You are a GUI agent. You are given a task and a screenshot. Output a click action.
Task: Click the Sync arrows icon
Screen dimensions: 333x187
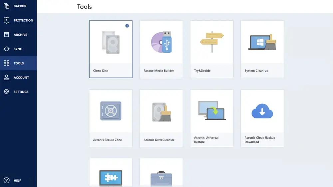tap(7, 49)
